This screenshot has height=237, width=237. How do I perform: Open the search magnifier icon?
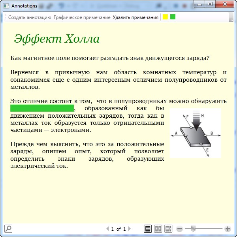coord(8,229)
